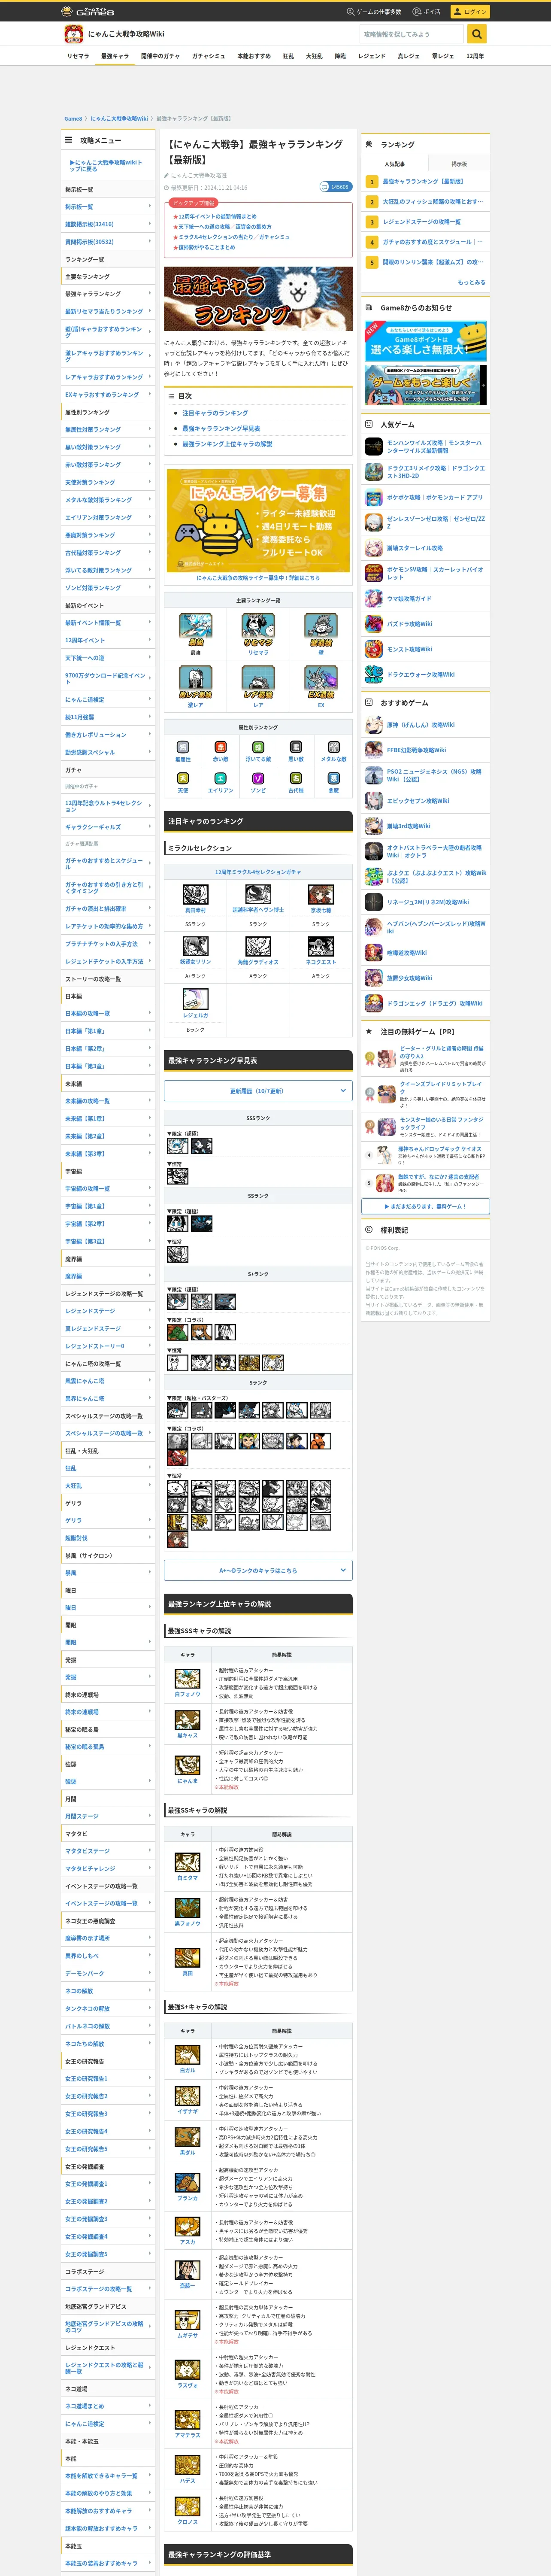Select the リセマラ nav tab

pos(78,56)
